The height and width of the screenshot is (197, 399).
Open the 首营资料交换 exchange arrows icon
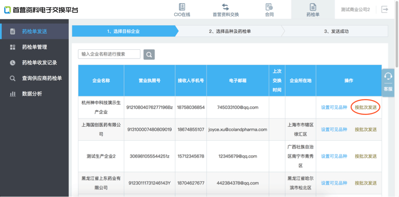(226, 7)
